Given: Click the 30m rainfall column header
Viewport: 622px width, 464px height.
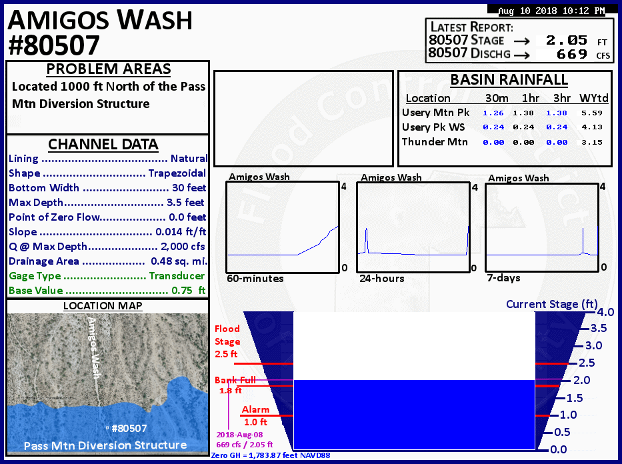Looking at the screenshot, I should pyautogui.click(x=497, y=98).
